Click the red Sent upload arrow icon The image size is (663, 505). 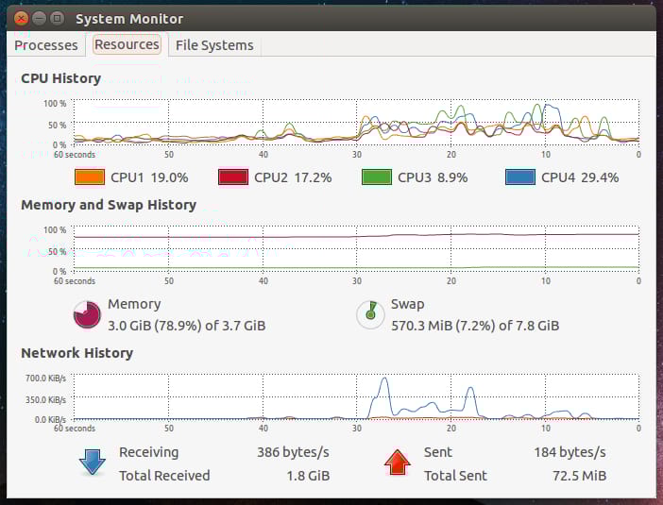[x=397, y=463]
